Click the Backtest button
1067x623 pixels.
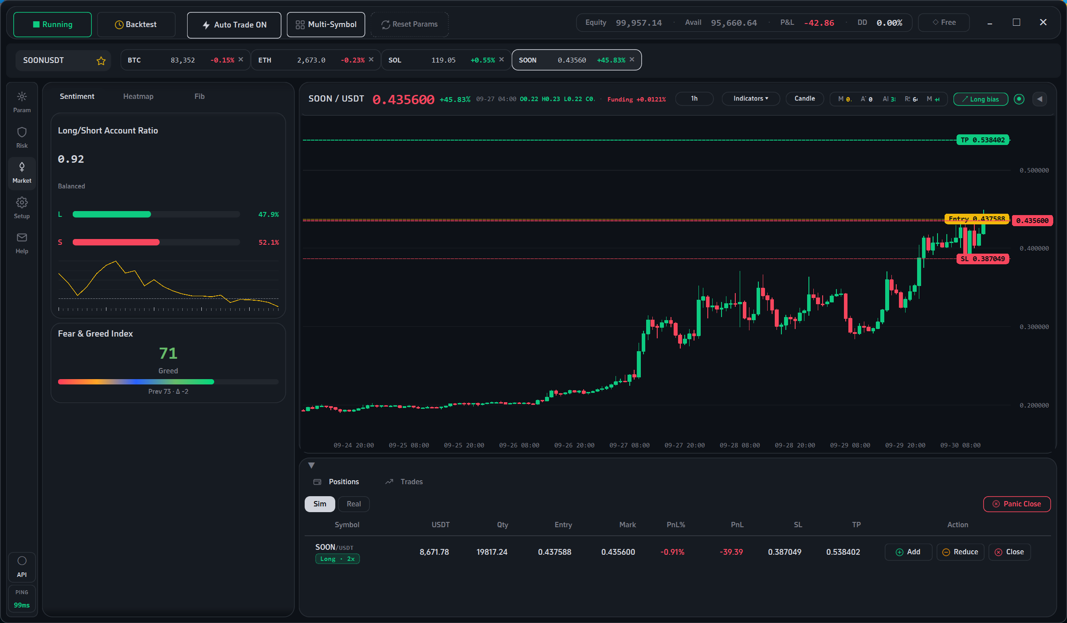tap(136, 24)
